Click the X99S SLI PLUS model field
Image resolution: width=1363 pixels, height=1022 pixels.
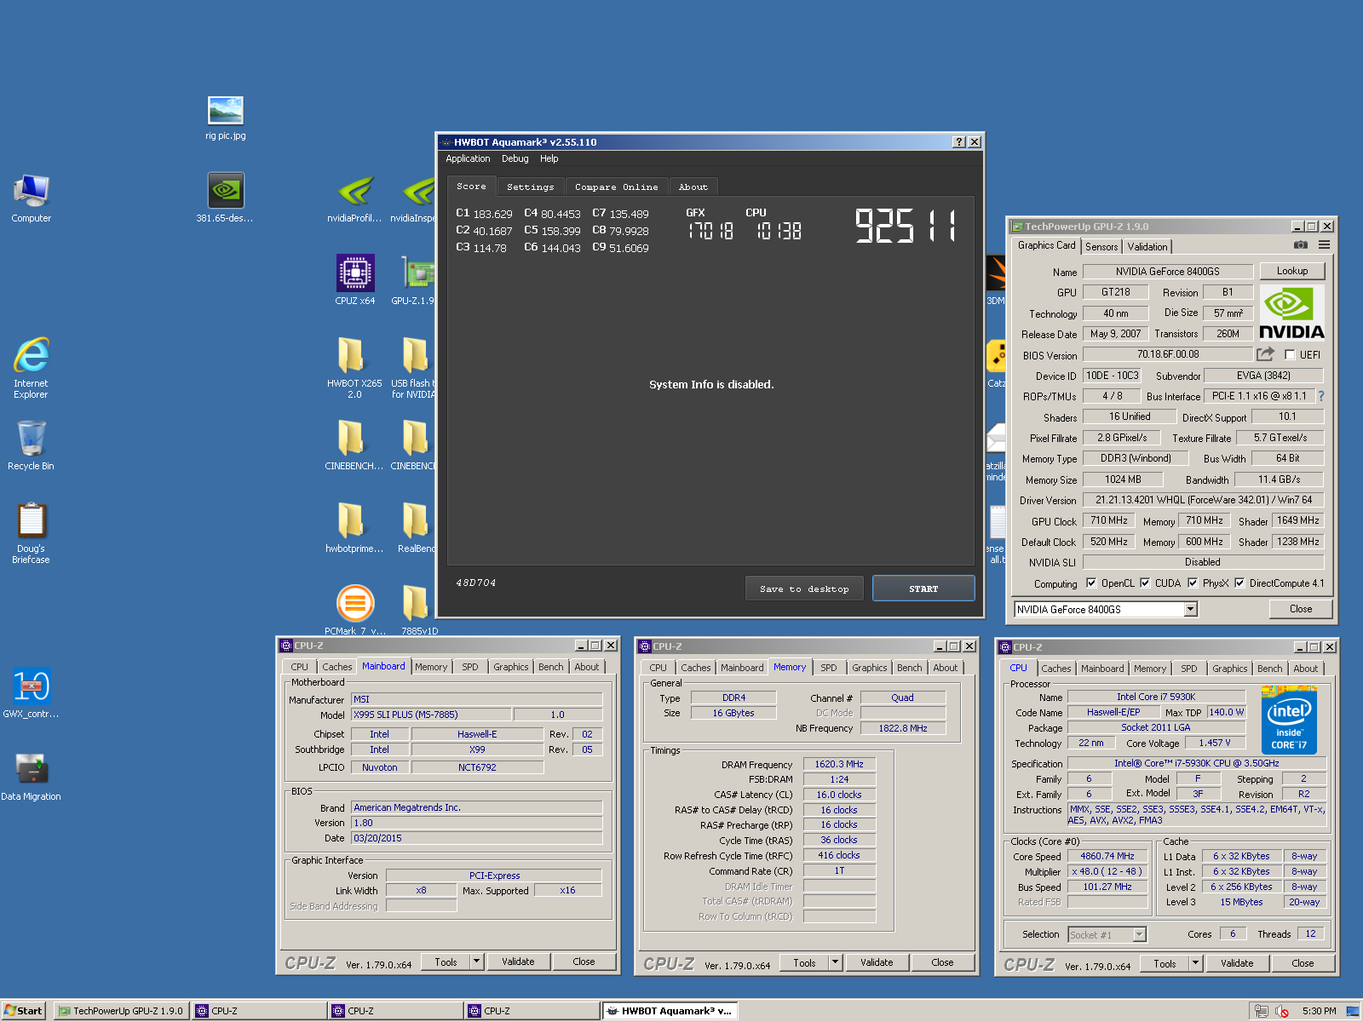click(x=430, y=715)
